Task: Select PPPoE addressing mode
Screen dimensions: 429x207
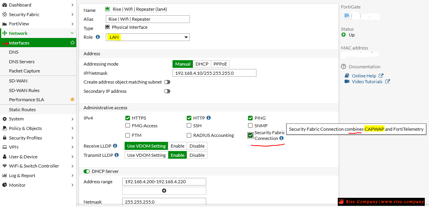Action: [220, 64]
